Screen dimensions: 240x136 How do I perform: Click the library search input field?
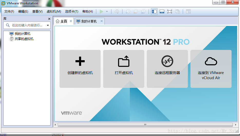pyautogui.click(x=27, y=25)
